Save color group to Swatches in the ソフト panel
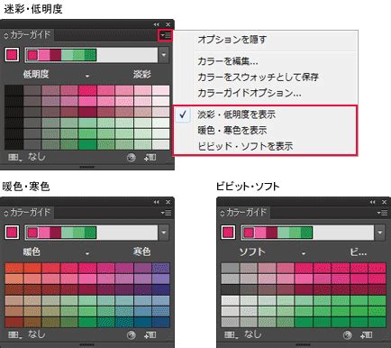 pos(367,334)
